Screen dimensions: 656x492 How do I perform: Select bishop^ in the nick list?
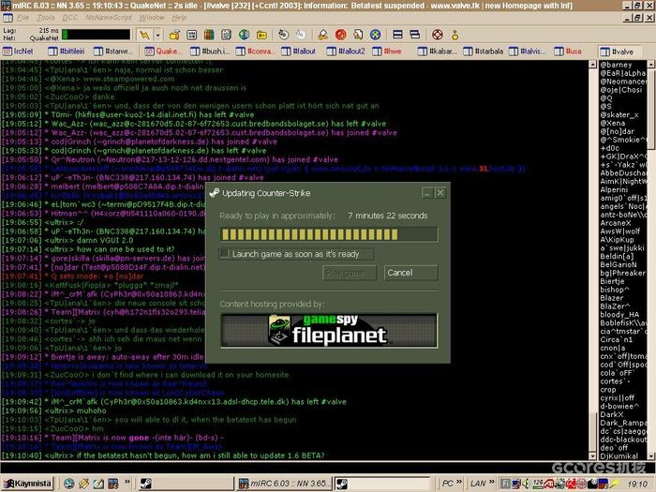pyautogui.click(x=615, y=290)
